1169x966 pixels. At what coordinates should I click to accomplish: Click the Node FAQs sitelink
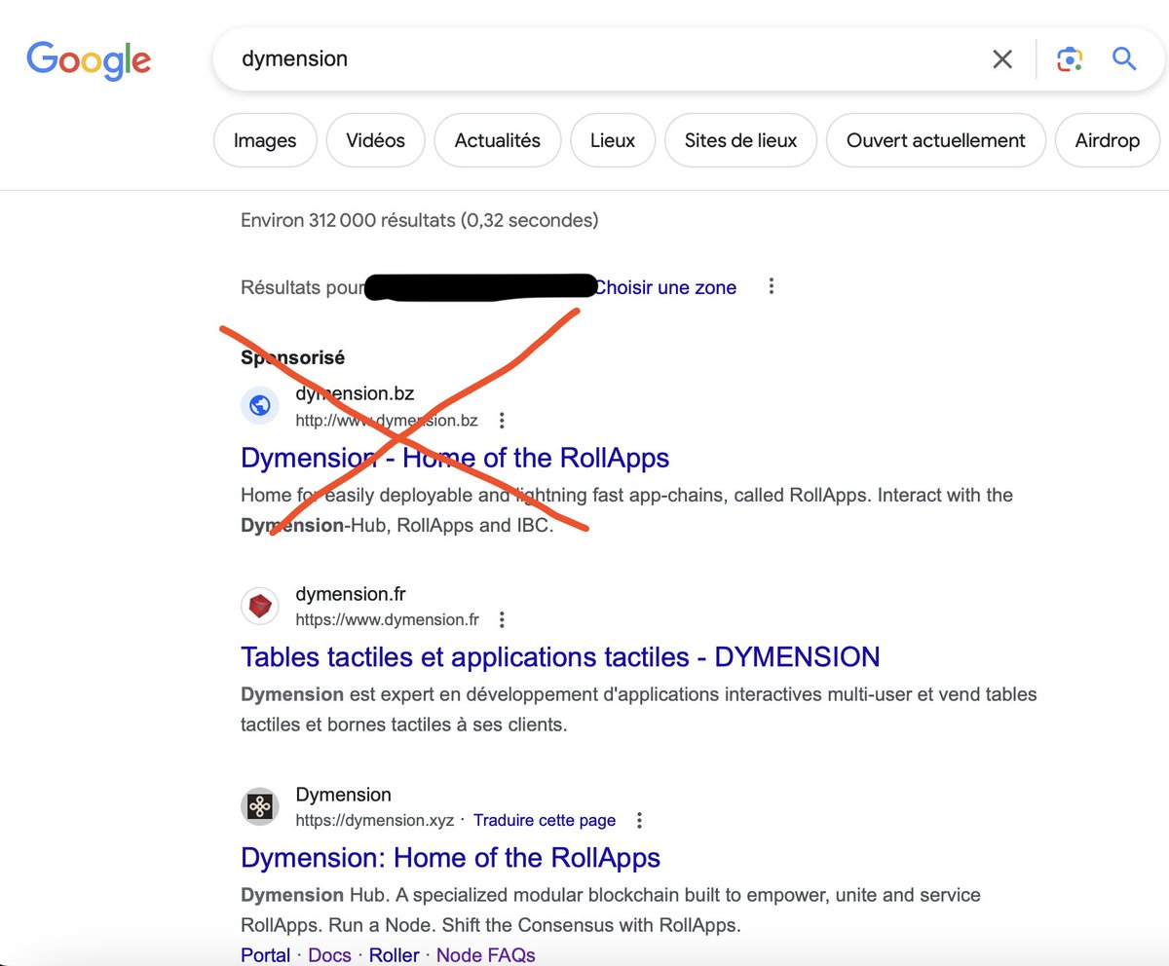485,955
